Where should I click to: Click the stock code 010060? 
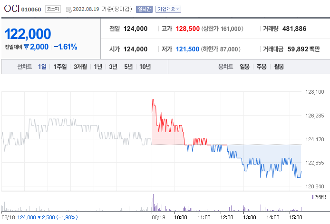(31, 10)
